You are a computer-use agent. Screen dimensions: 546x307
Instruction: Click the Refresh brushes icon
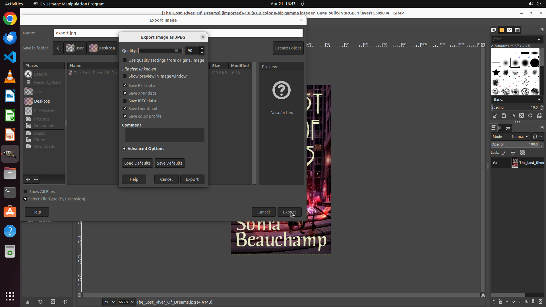pos(530,116)
